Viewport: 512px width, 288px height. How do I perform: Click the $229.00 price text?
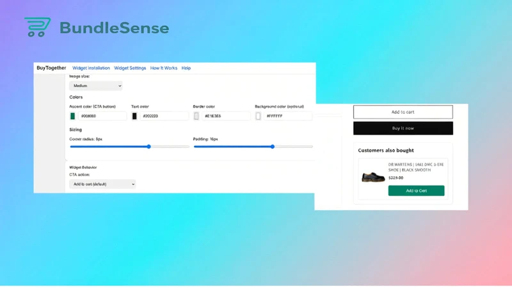pyautogui.click(x=396, y=178)
